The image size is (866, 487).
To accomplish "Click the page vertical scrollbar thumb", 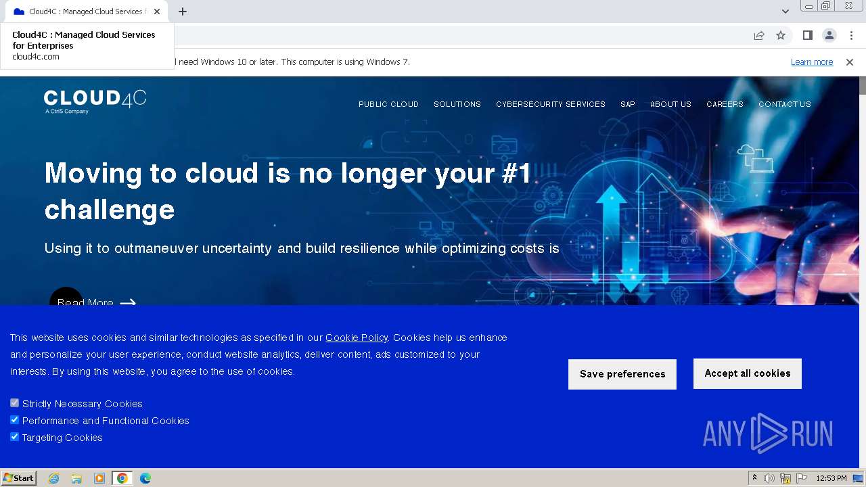I will pos(863,86).
